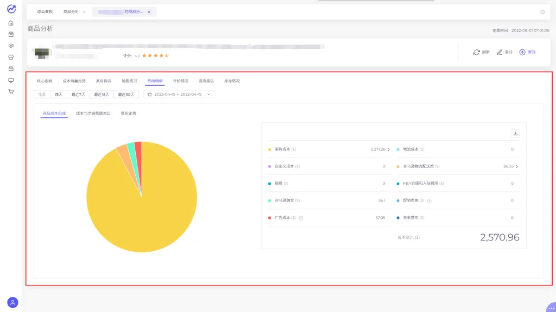Click the 备注 note button

504,52
